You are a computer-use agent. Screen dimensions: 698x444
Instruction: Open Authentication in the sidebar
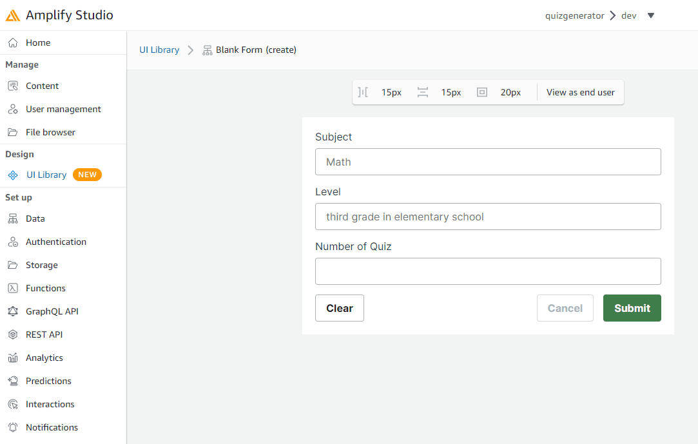[x=55, y=242]
